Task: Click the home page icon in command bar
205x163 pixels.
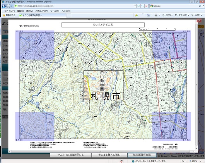Action: [x=148, y=15]
